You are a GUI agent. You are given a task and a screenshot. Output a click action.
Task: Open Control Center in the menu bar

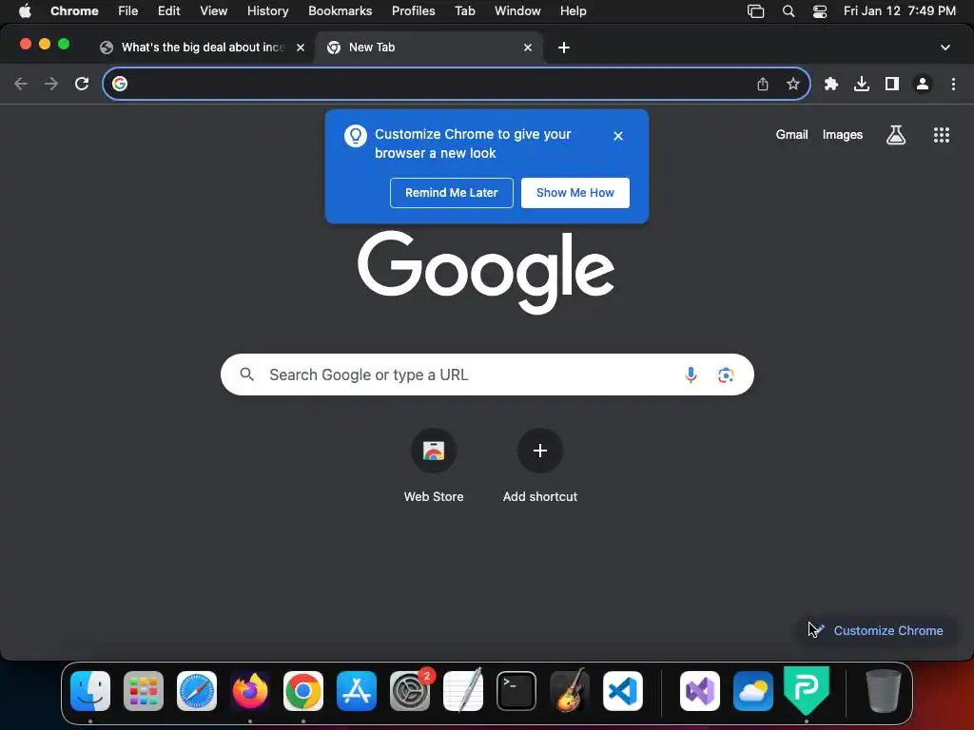[x=820, y=11]
